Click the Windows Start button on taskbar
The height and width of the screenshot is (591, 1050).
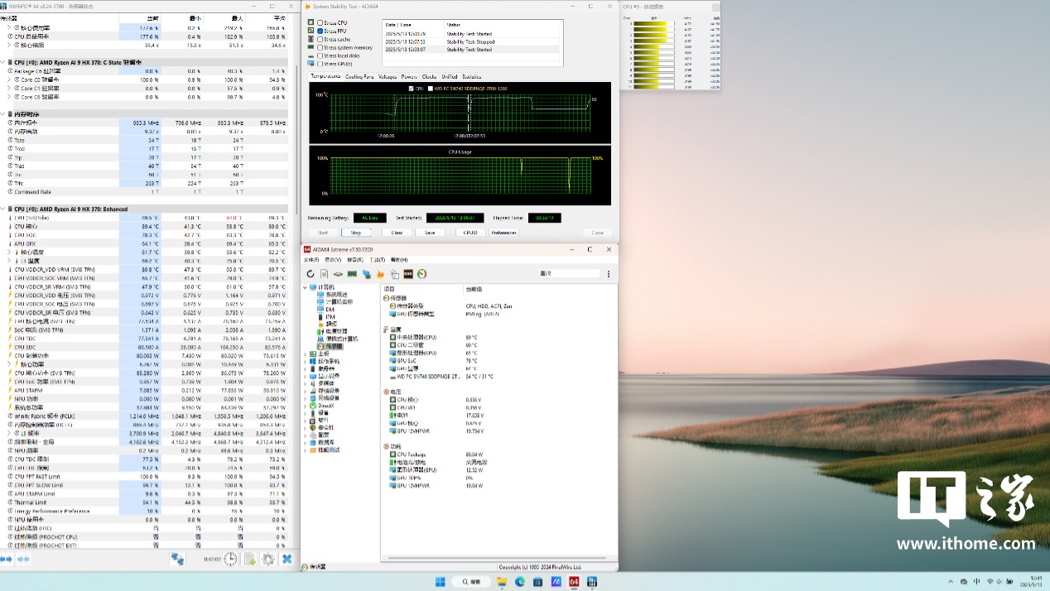point(439,582)
